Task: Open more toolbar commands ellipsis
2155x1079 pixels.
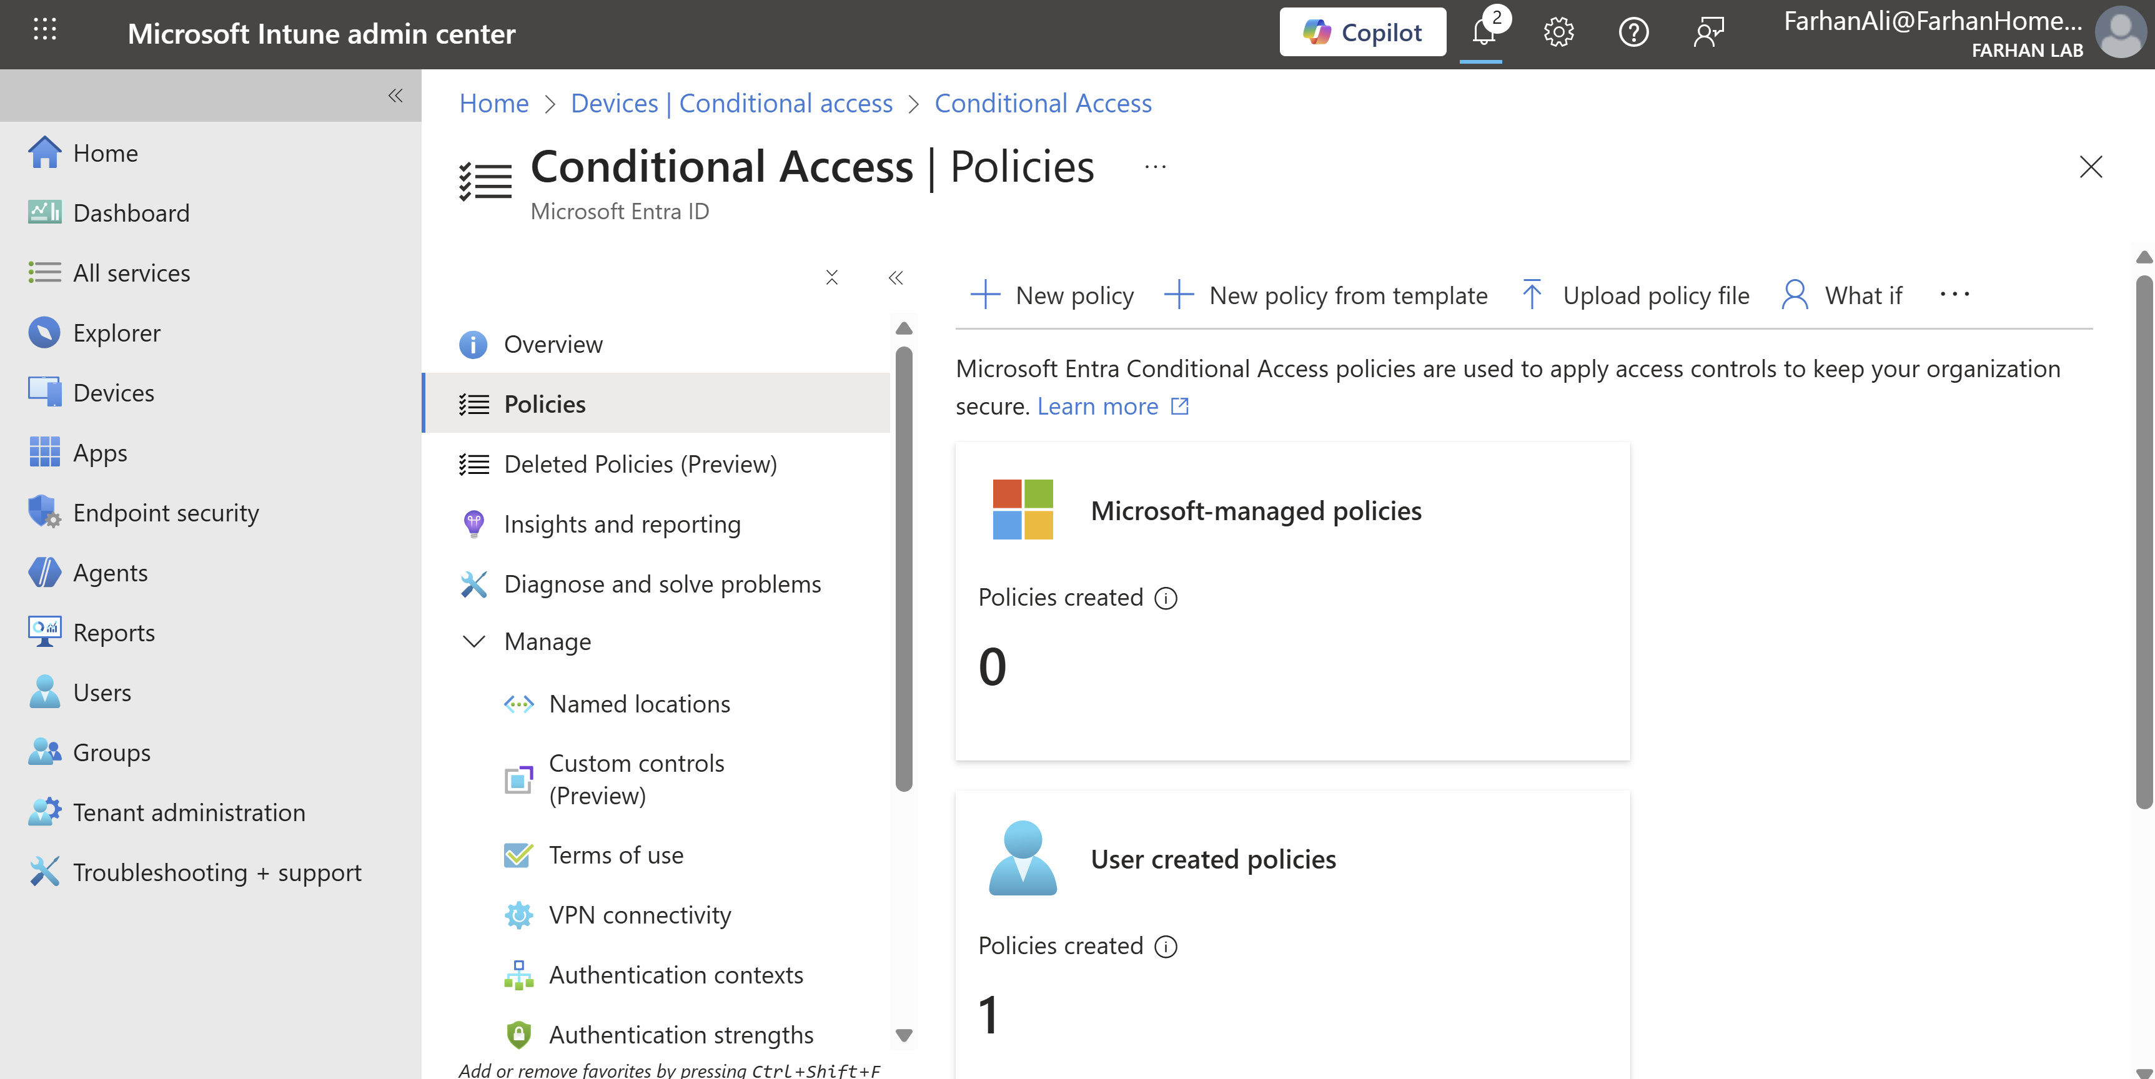Action: click(1954, 295)
